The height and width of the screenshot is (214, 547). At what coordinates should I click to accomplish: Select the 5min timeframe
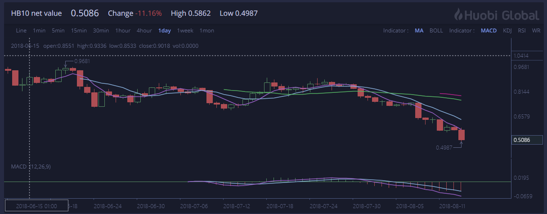[58, 31]
